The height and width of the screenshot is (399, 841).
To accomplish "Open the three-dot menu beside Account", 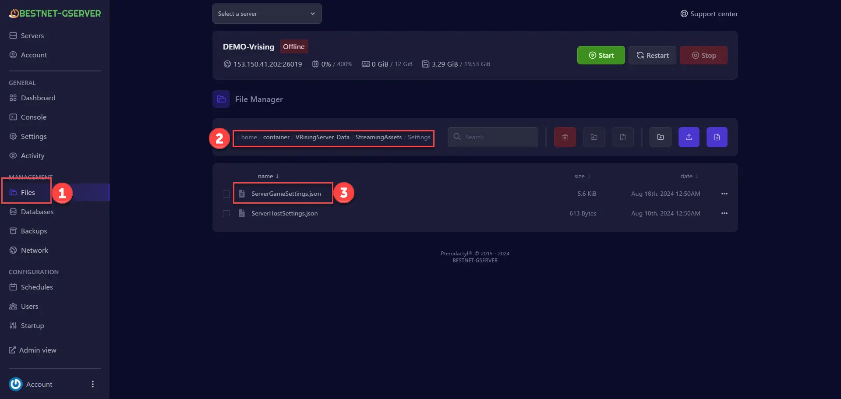I will click(x=92, y=384).
